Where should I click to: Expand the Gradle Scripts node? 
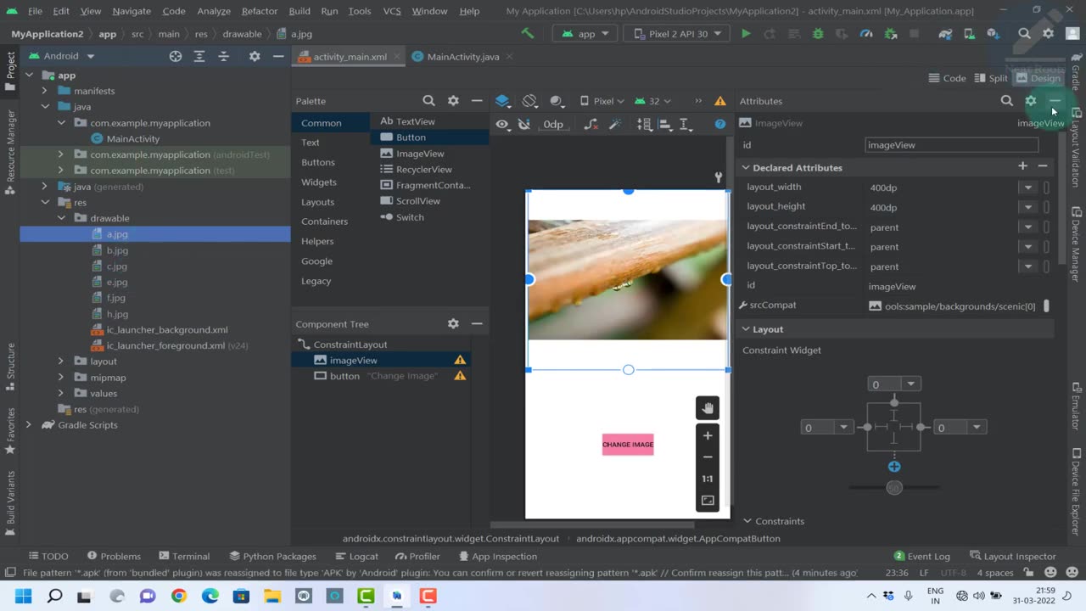click(29, 425)
